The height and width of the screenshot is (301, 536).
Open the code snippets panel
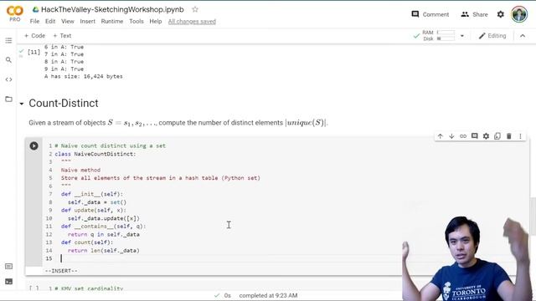click(x=8, y=79)
